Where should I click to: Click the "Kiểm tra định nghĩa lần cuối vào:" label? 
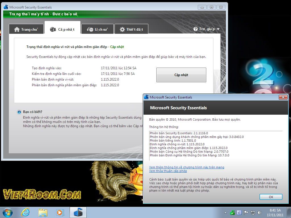pyautogui.click(x=57, y=74)
